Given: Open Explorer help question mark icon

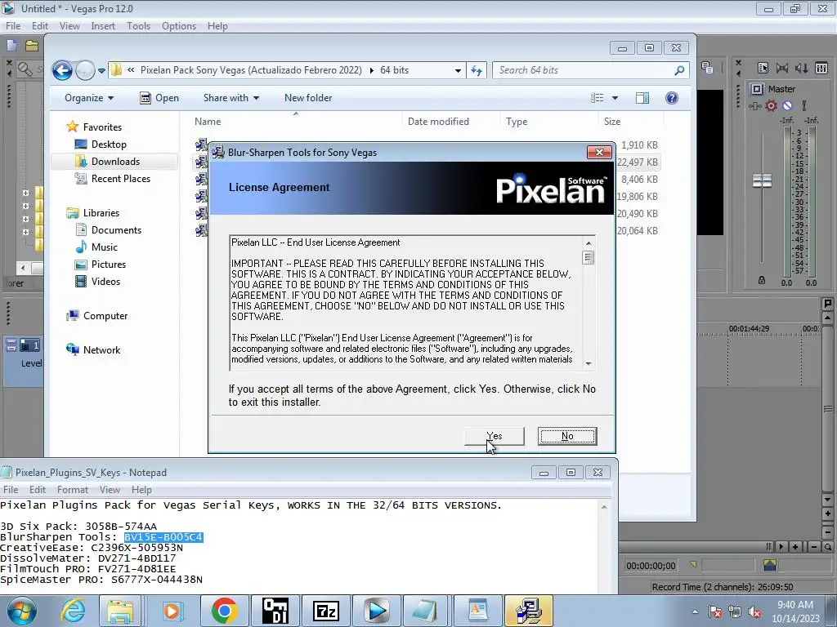Looking at the screenshot, I should 672,98.
